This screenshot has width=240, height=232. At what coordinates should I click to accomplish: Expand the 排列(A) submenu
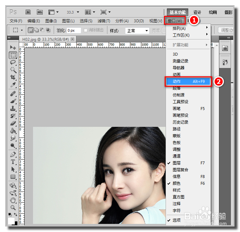(188, 28)
